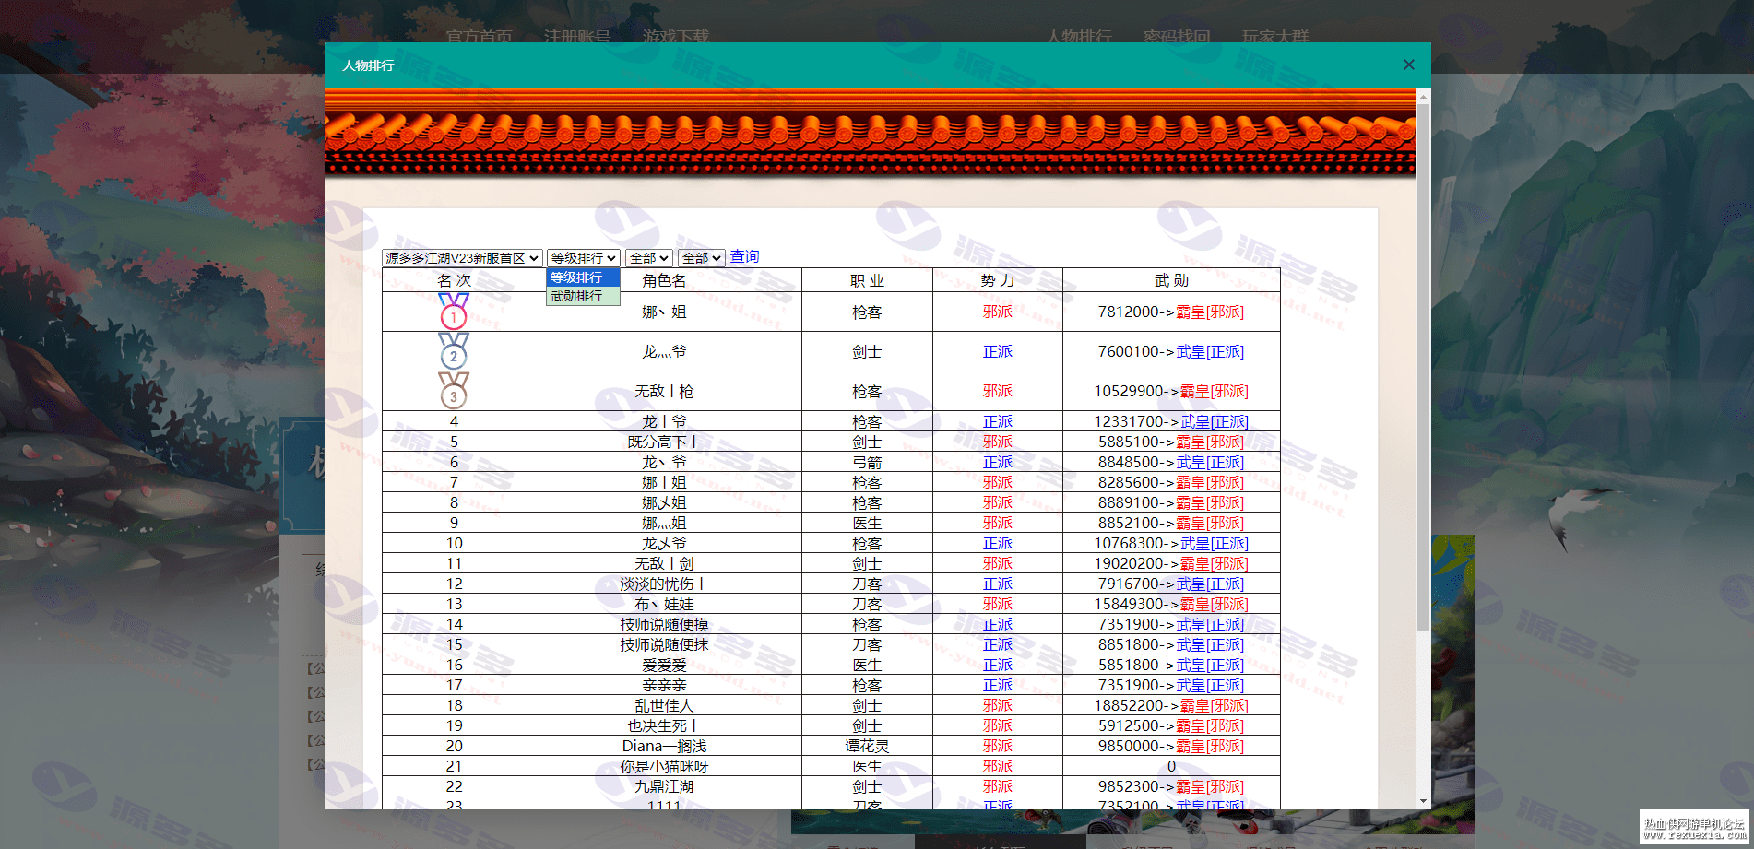Expand the first 全部 filter dropdown

(648, 258)
